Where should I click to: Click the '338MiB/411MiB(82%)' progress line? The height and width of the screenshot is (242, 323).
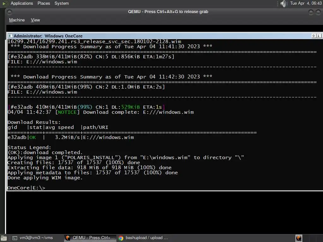click(91, 57)
